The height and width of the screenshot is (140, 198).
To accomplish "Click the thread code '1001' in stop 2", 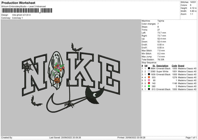I will tap(175, 72).
